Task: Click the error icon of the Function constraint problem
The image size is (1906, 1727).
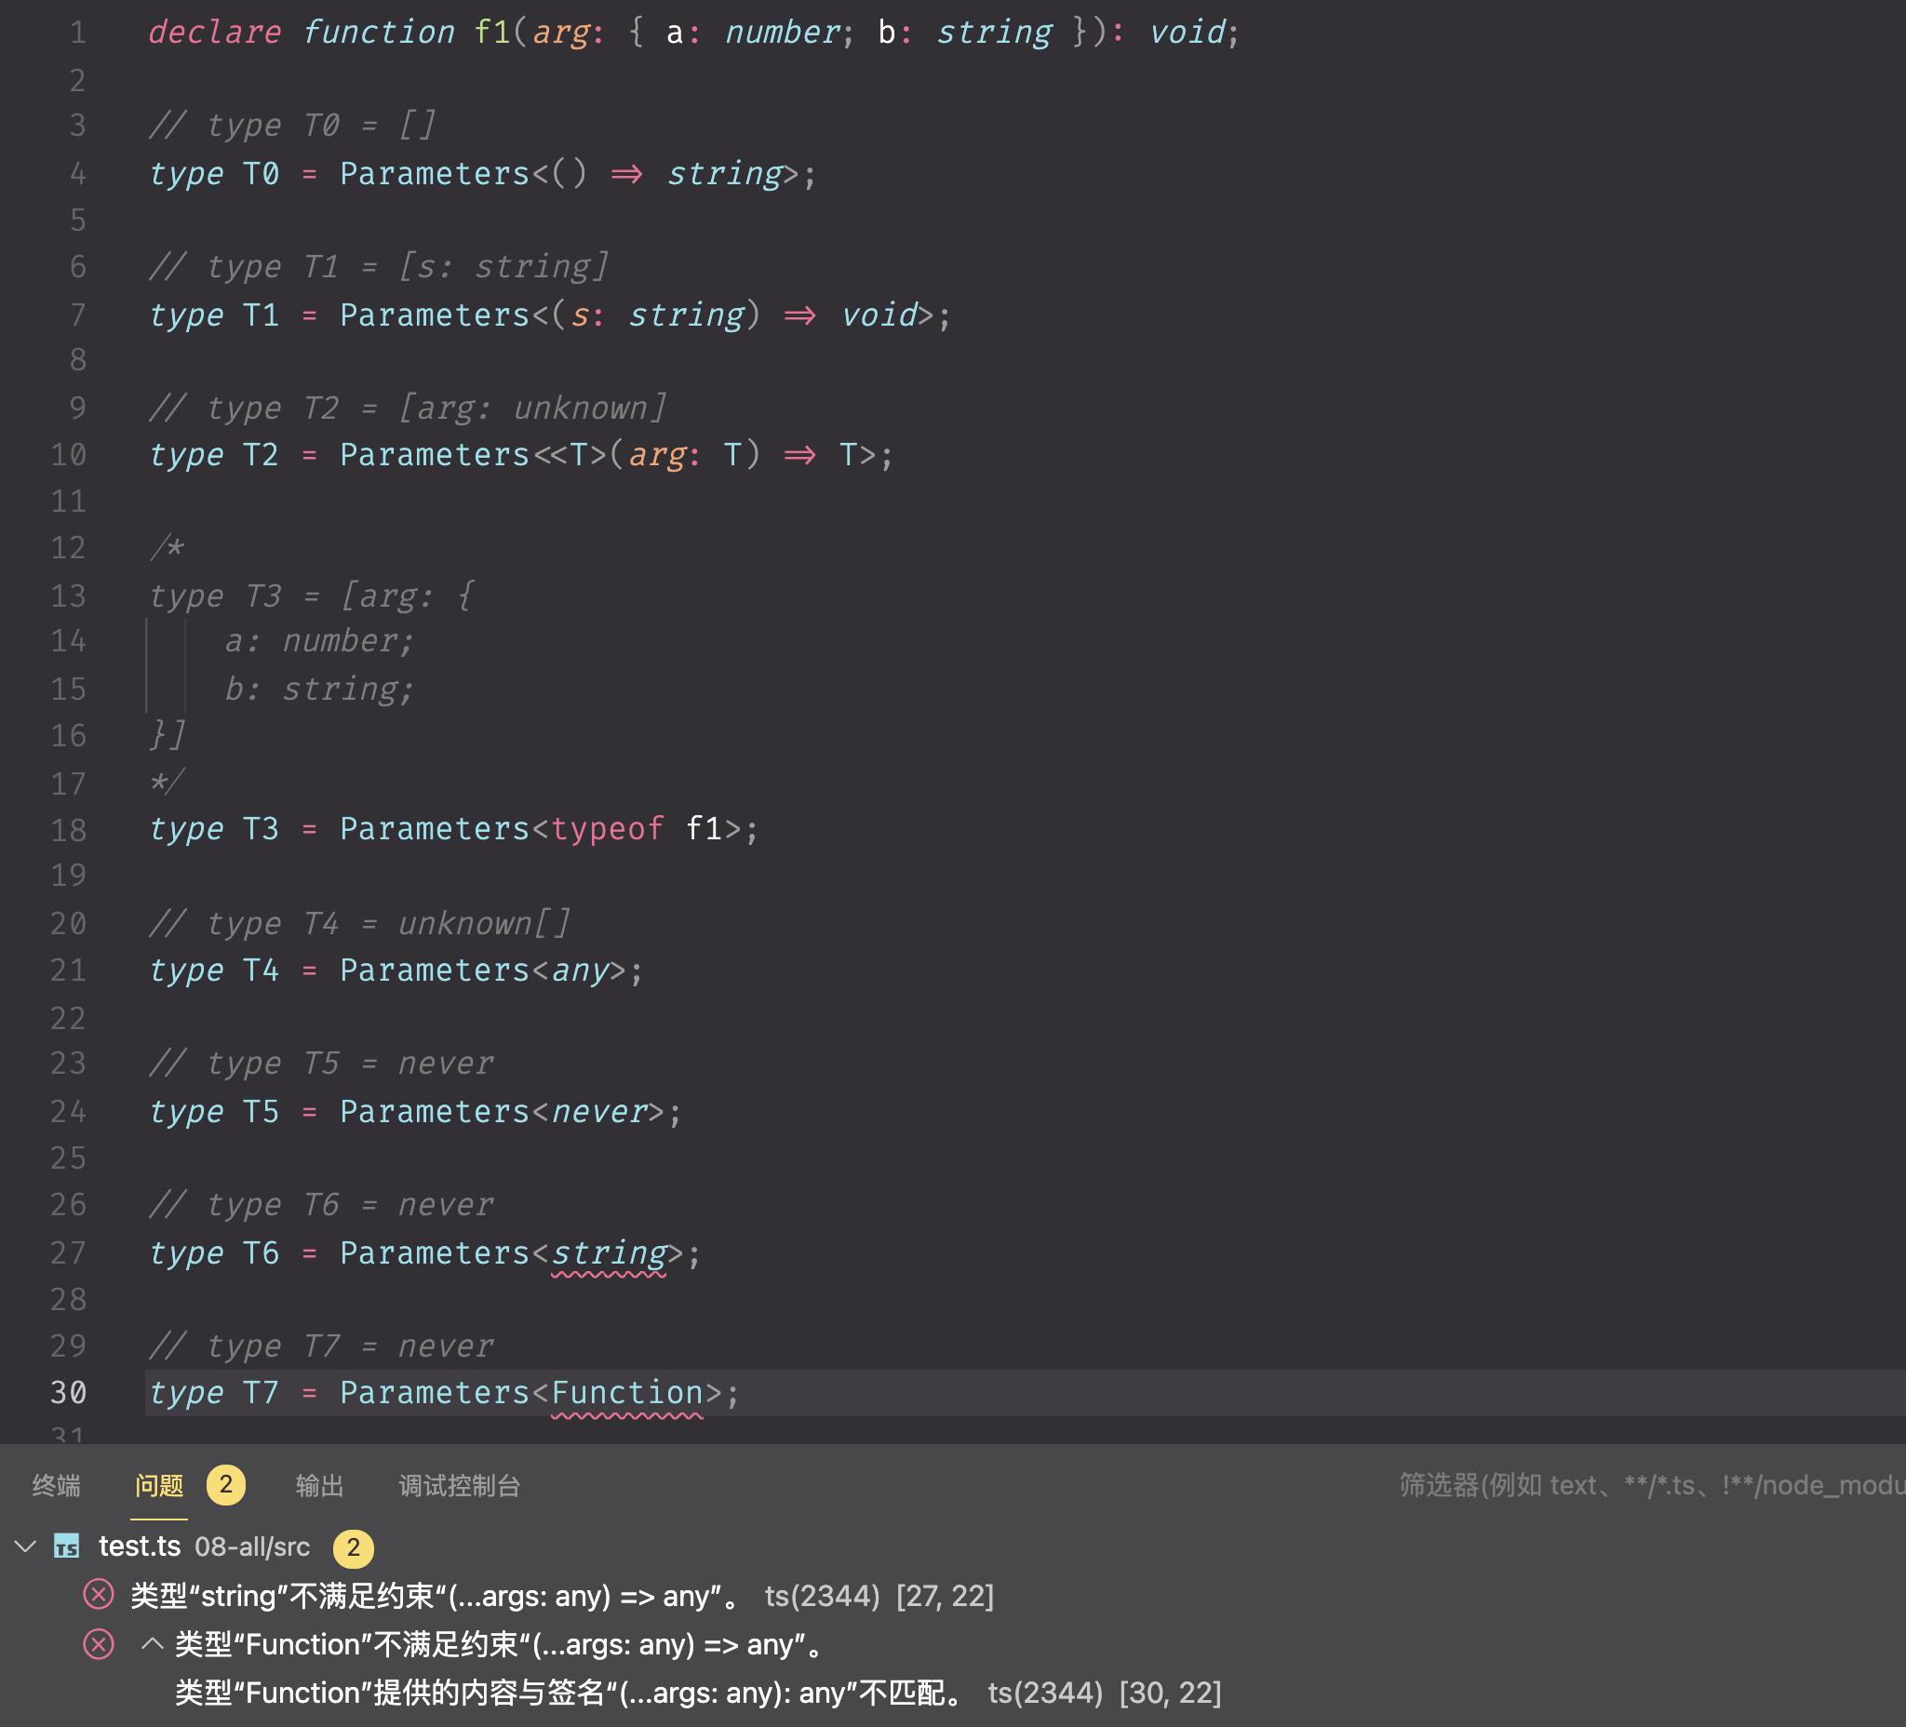Action: (99, 1644)
